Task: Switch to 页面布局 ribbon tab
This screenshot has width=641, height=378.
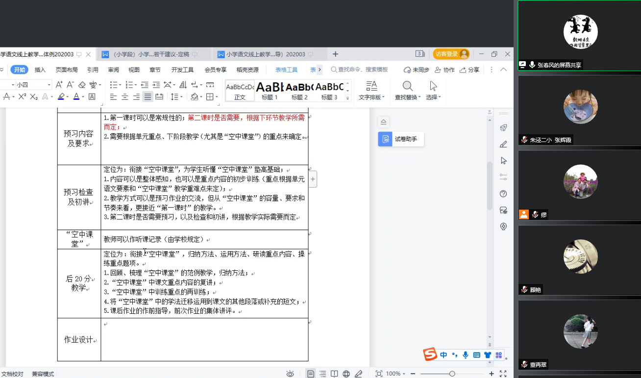Action: coord(67,70)
